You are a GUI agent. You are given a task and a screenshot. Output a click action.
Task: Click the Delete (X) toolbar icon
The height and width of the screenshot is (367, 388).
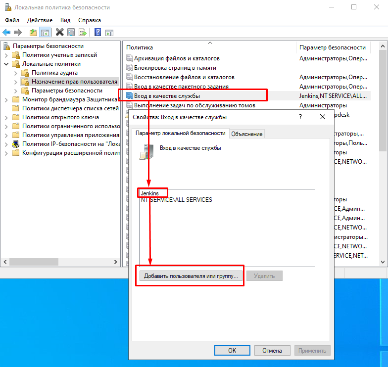59,32
